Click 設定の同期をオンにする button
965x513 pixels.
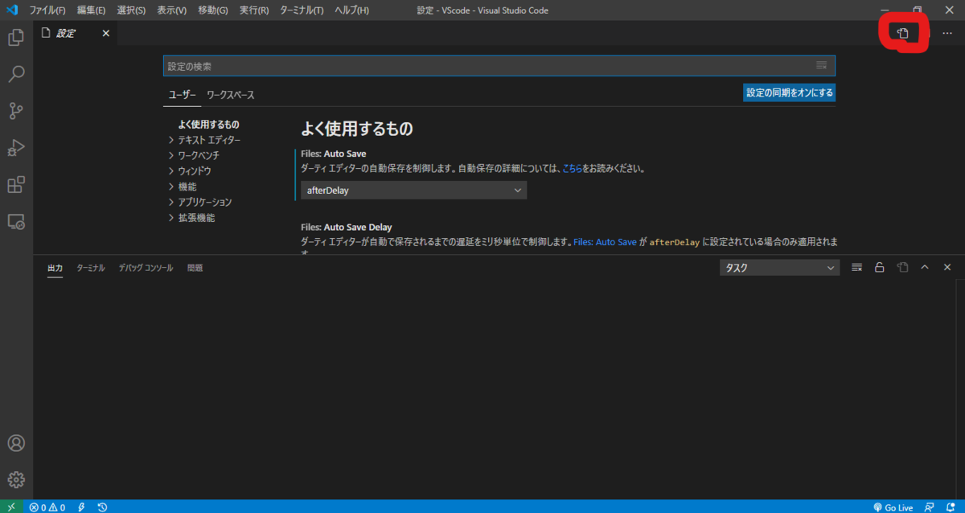(789, 92)
